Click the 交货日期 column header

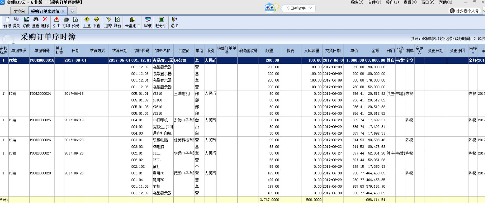click(333, 51)
